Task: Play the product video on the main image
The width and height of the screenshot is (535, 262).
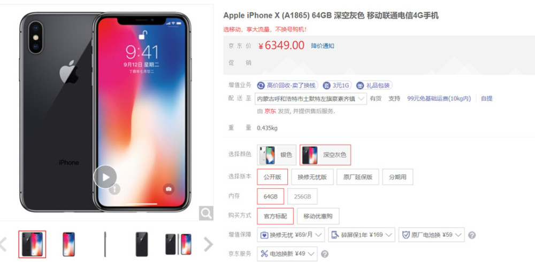Action: [105, 177]
